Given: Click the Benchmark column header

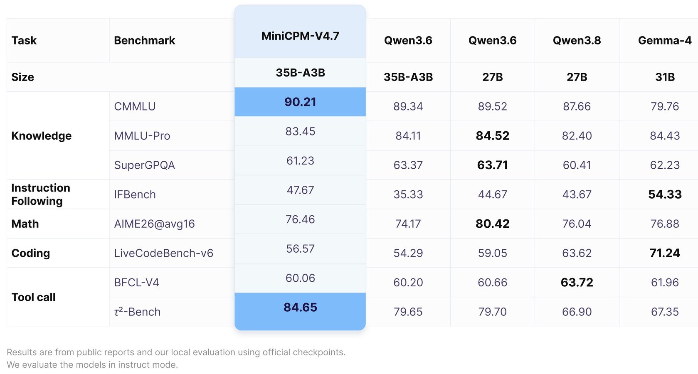Looking at the screenshot, I should [x=144, y=40].
